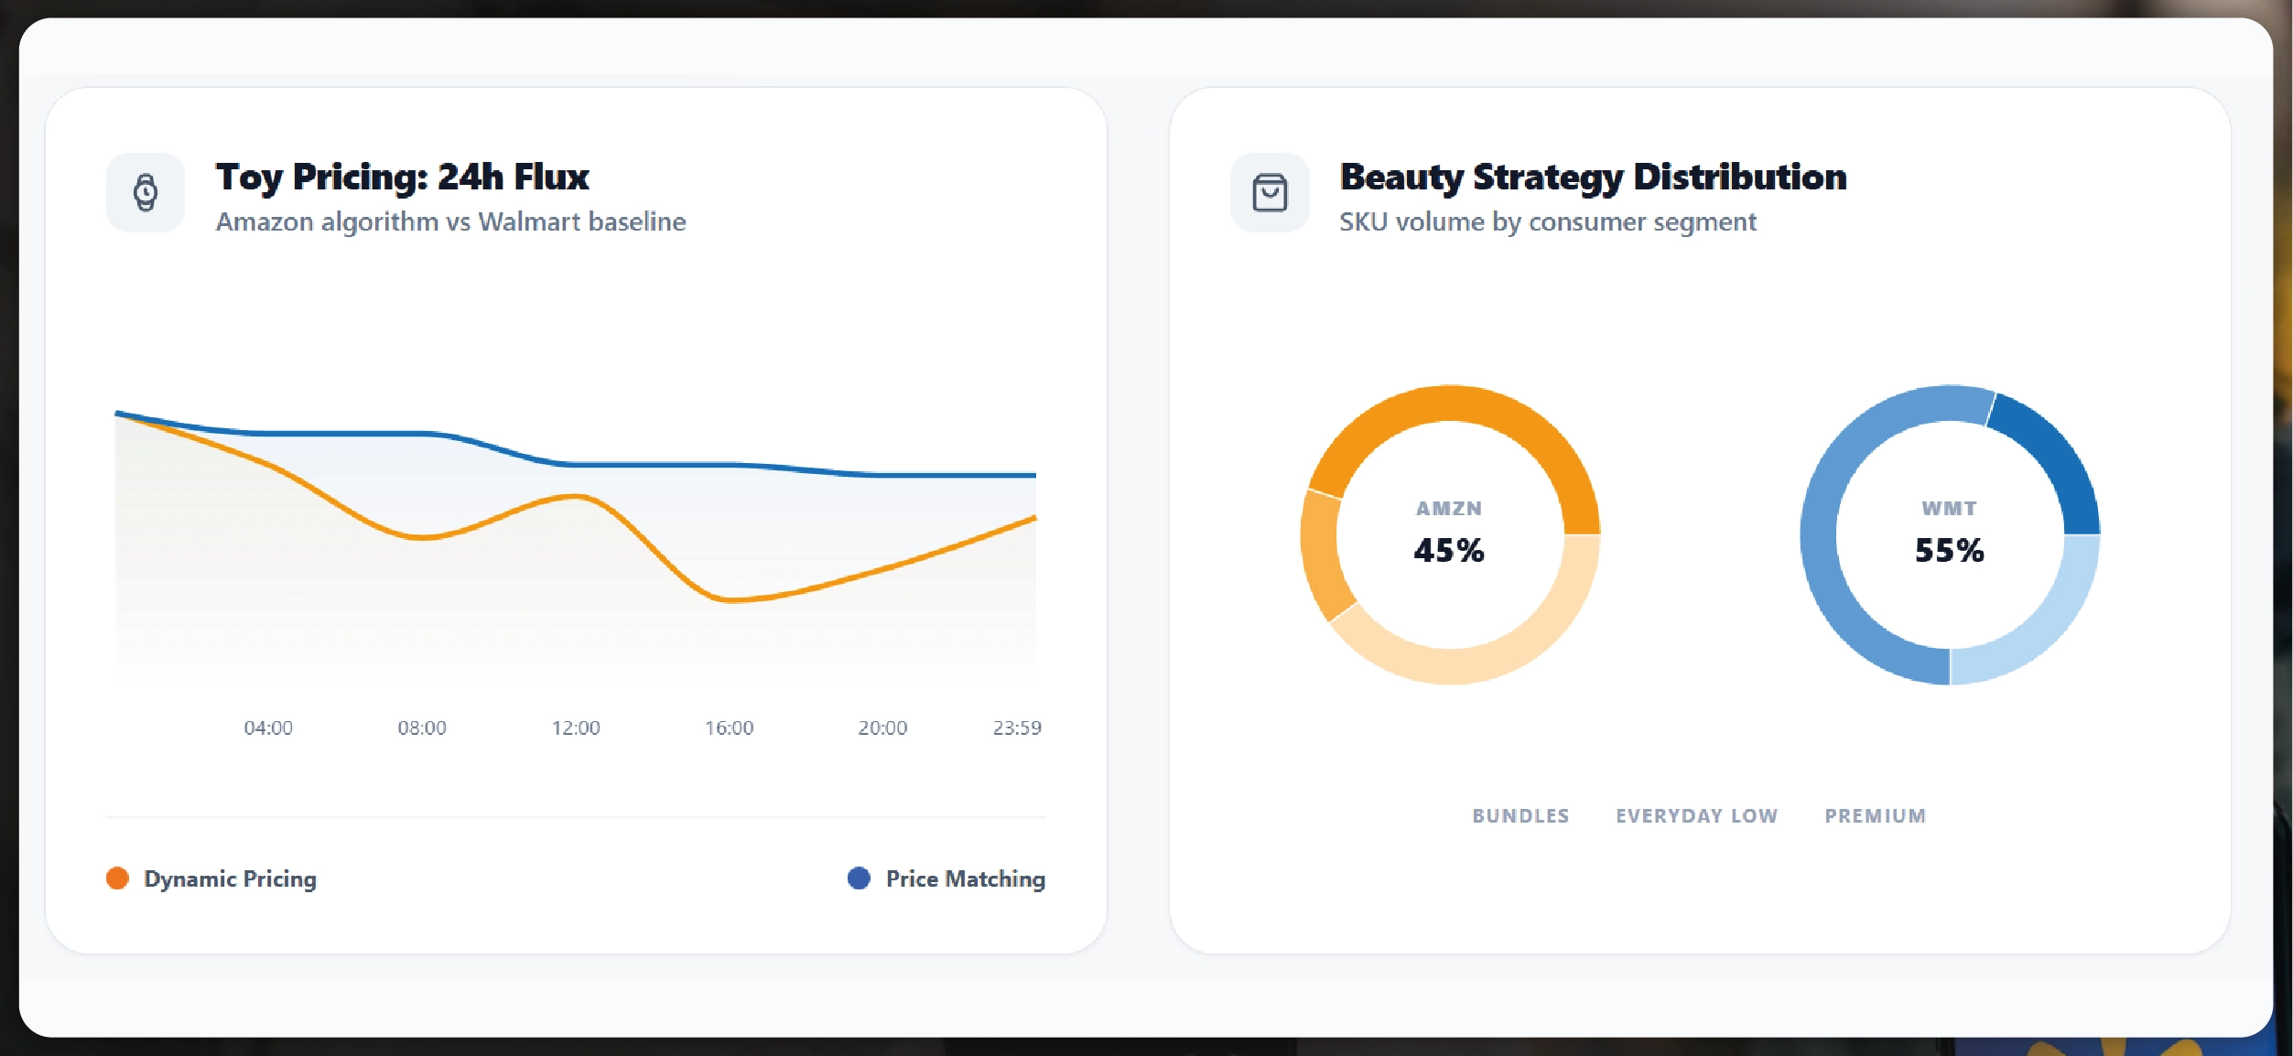
Task: Select the BUNDLES legend item
Action: (1520, 815)
